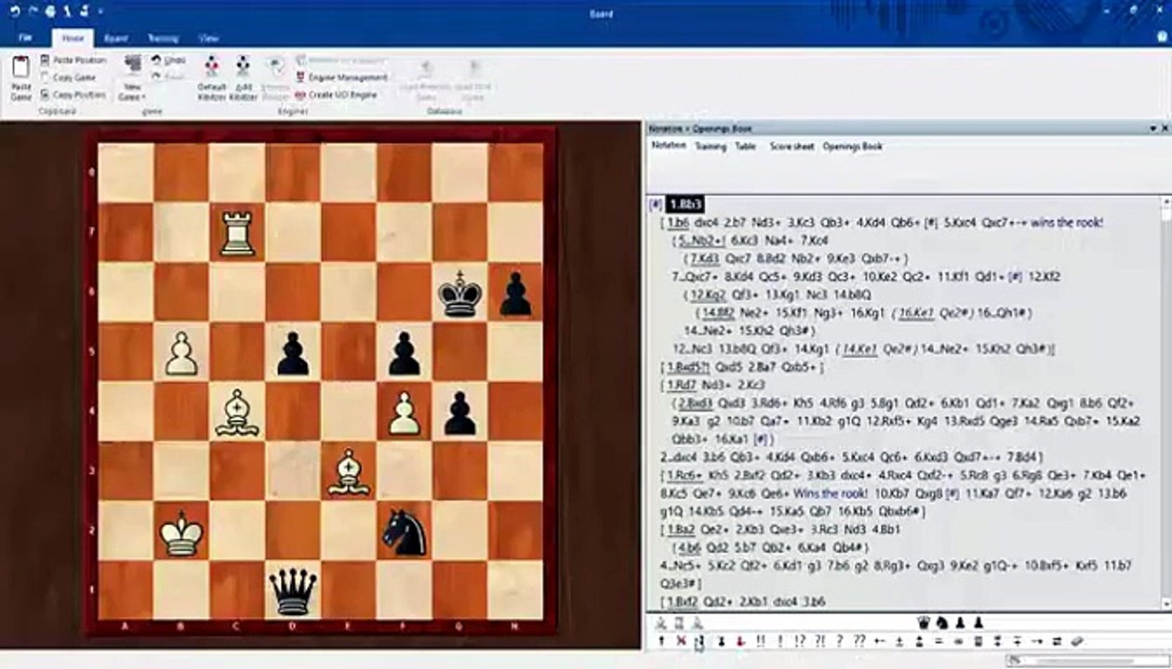Click variation move 1.Bxd5?!
Image resolution: width=1172 pixels, height=669 pixels.
pos(689,367)
